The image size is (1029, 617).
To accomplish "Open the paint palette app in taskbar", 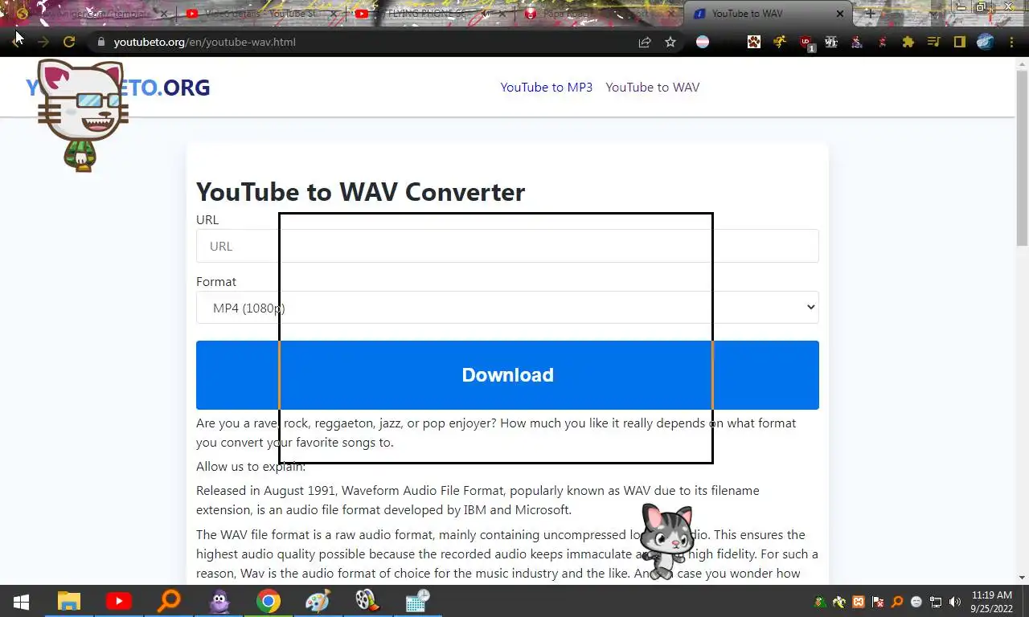I will pyautogui.click(x=318, y=601).
